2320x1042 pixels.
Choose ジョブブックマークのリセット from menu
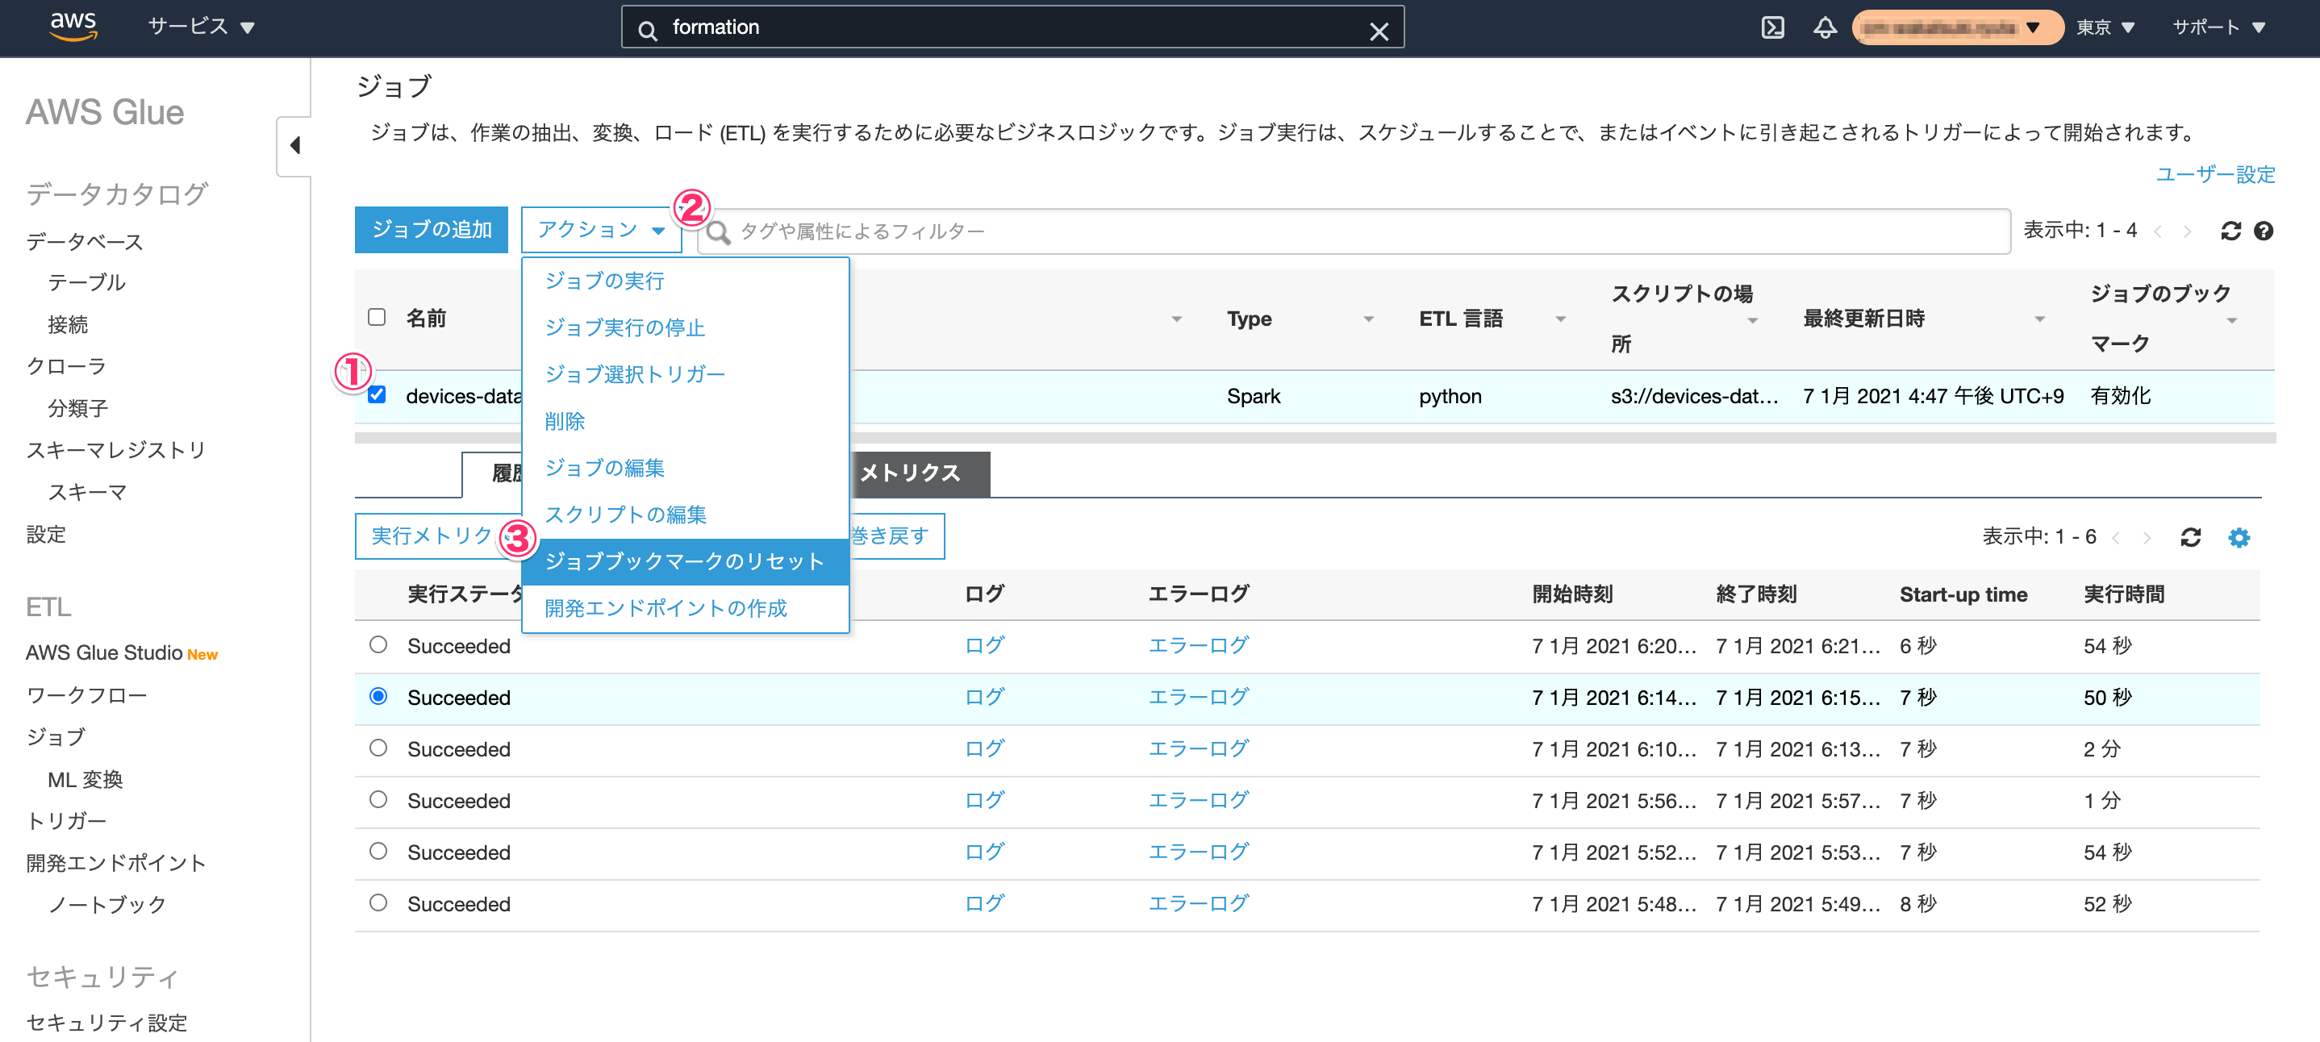686,561
